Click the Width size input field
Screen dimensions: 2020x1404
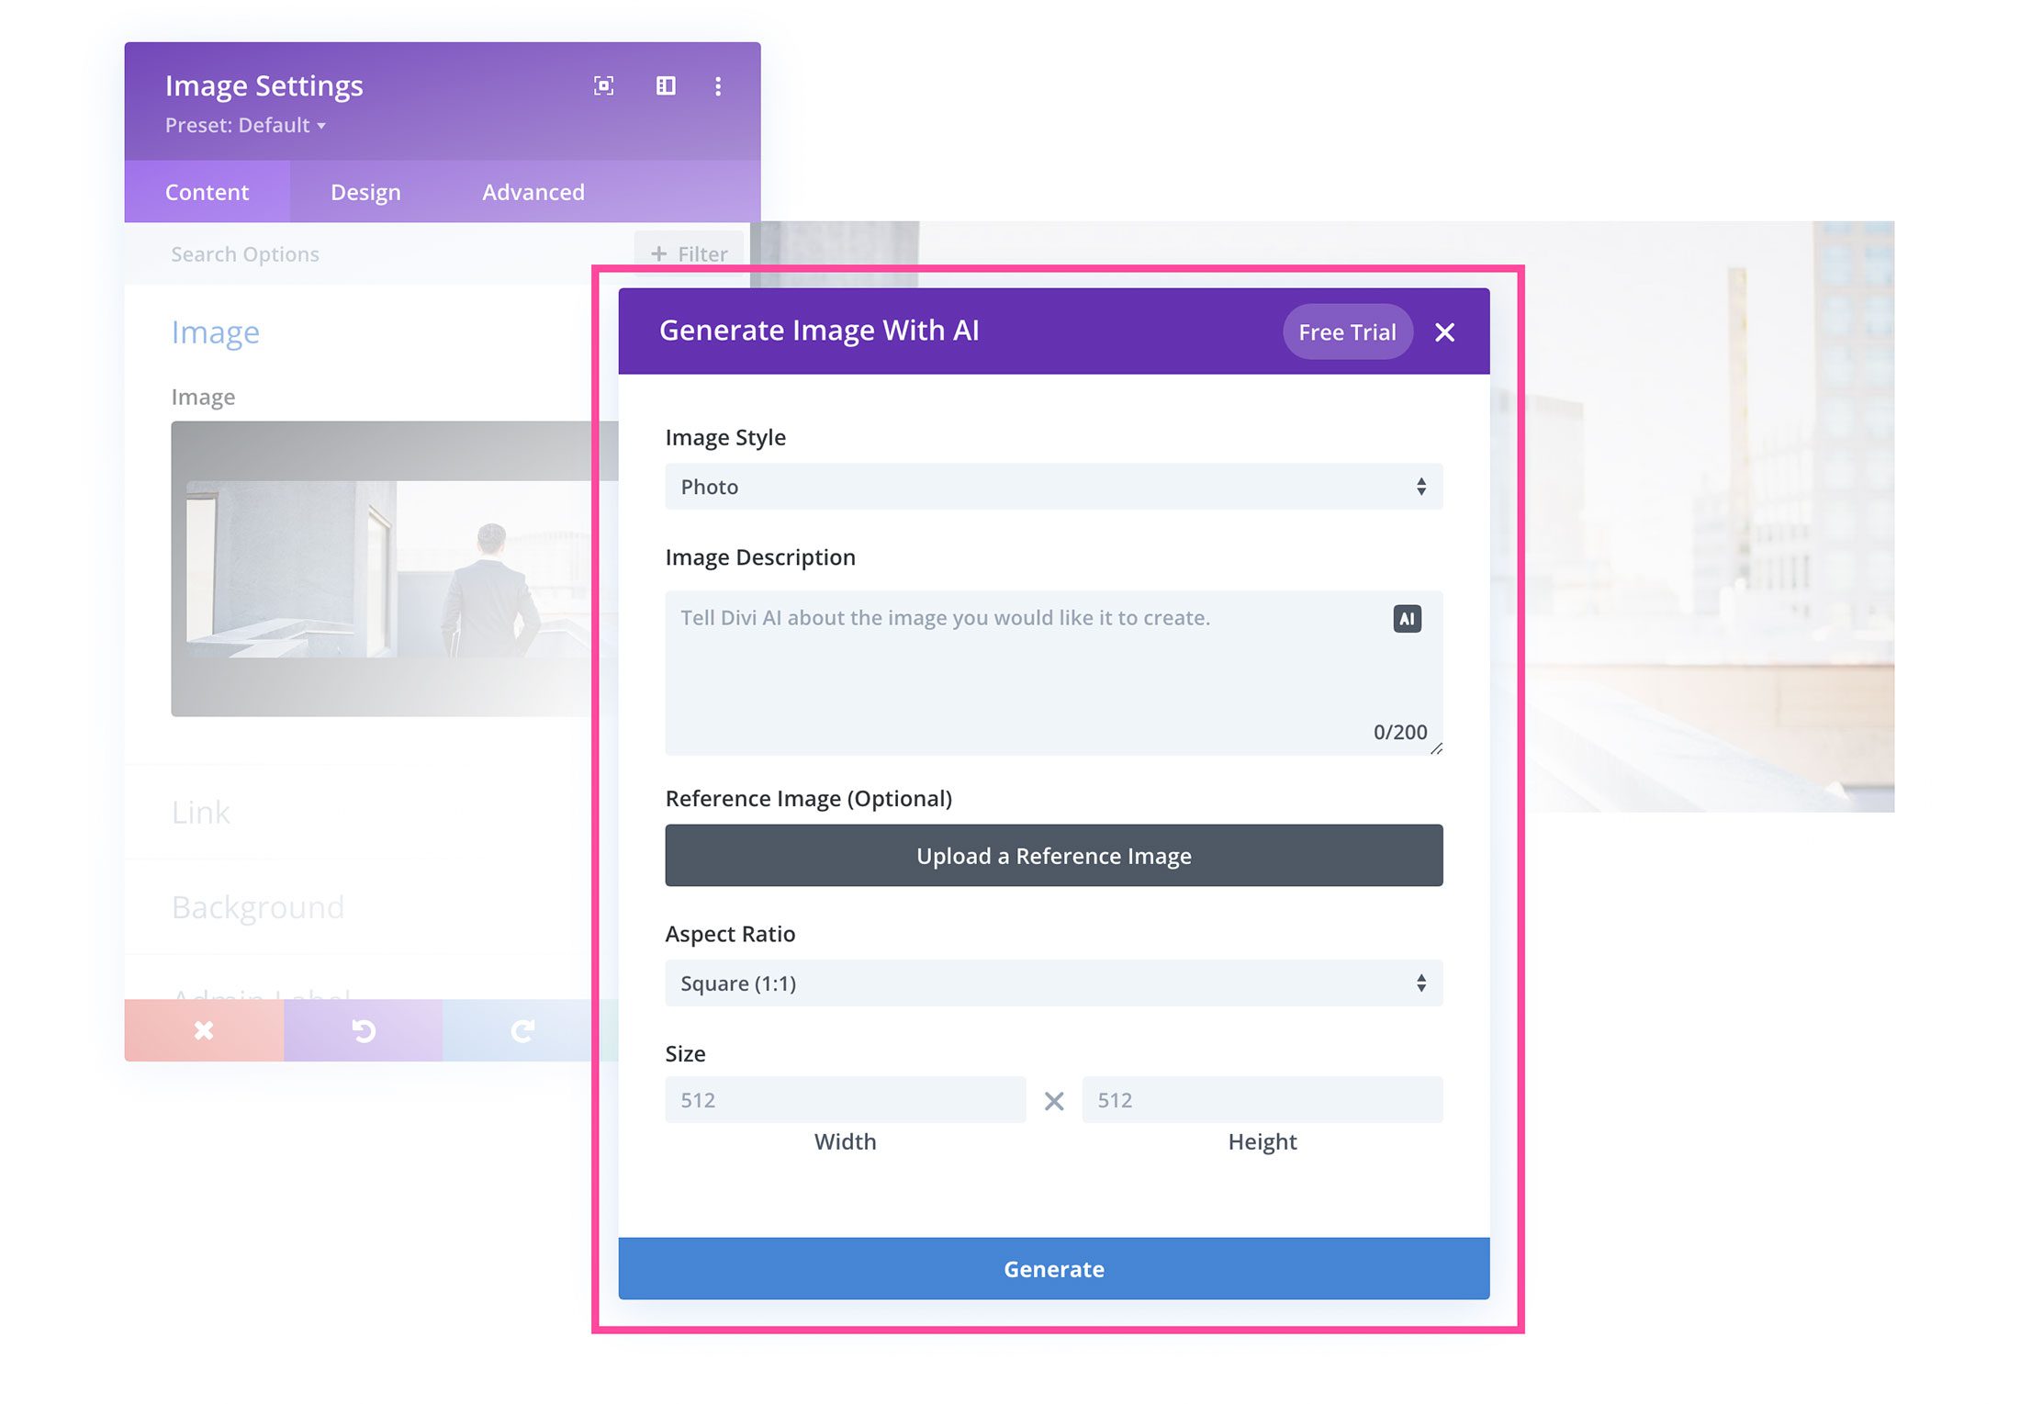coord(844,1098)
